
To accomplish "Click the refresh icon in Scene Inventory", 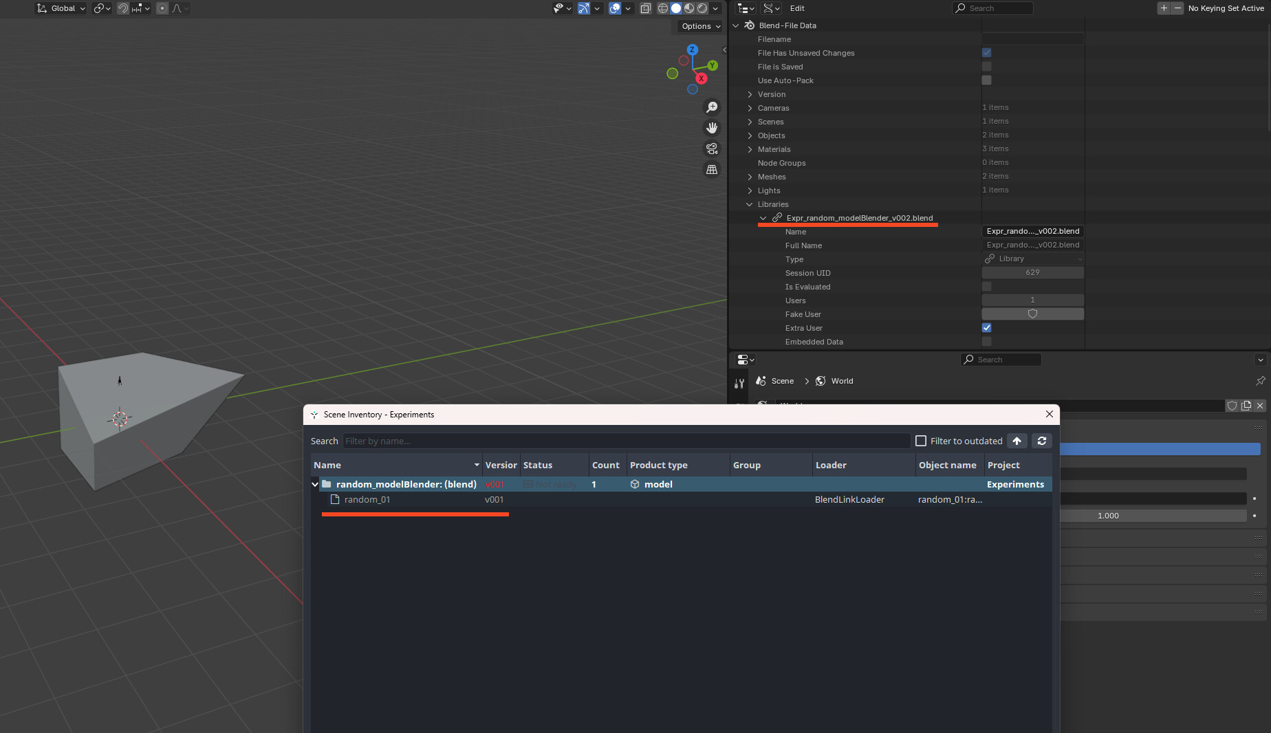I will (1042, 441).
